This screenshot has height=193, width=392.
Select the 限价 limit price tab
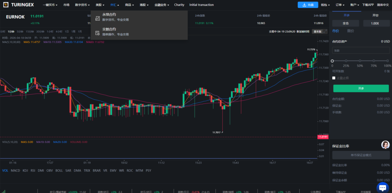click(350, 31)
